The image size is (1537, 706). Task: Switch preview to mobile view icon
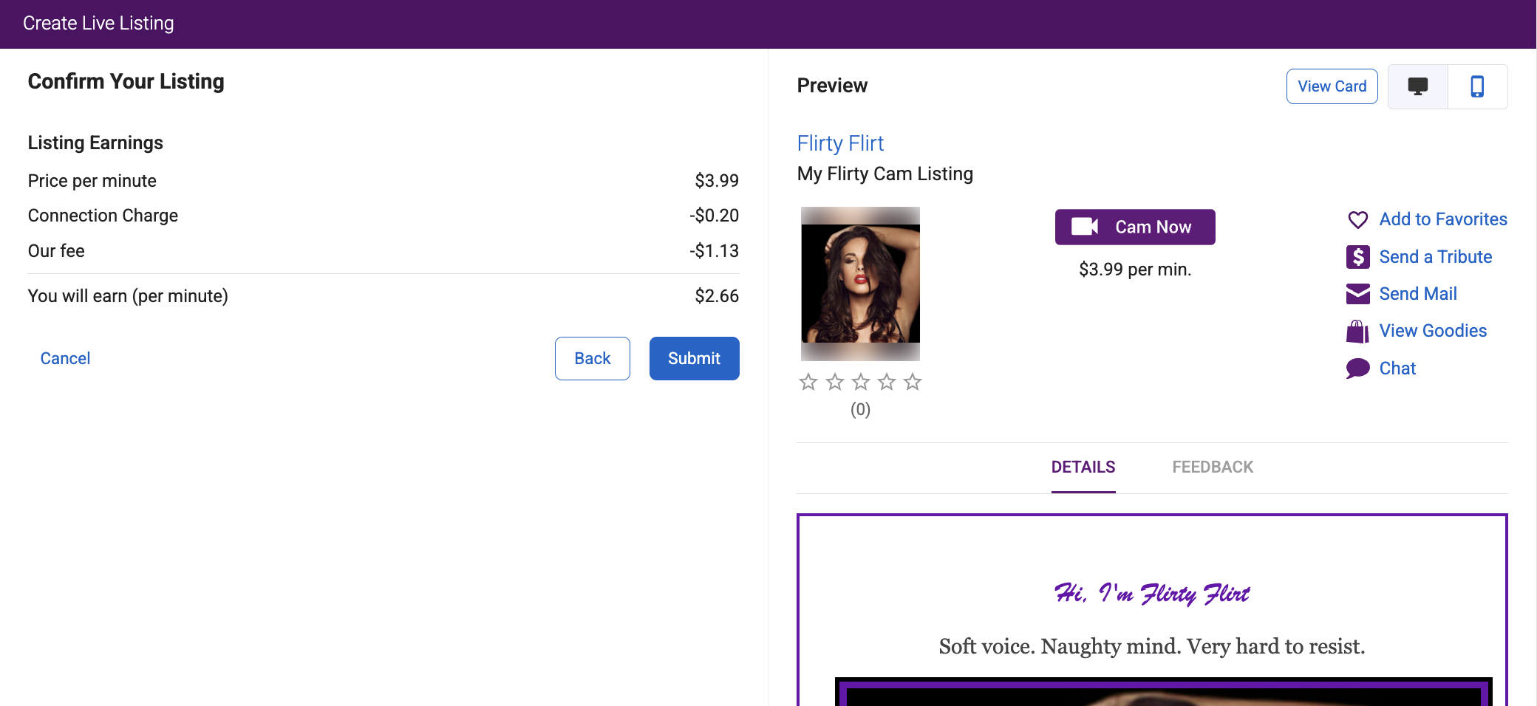(1477, 86)
